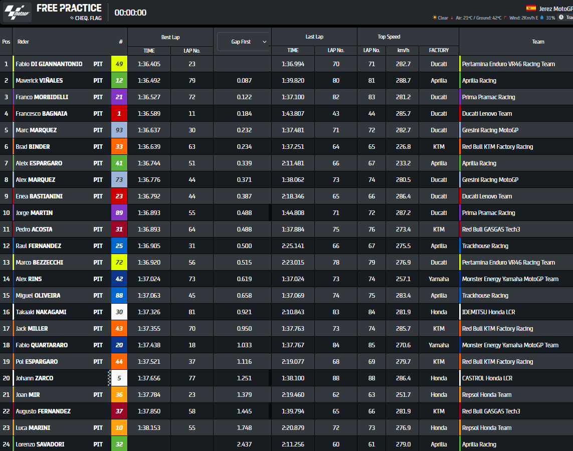573x451 pixels.
Task: Click the red thermometer icon
Action: click(x=452, y=18)
